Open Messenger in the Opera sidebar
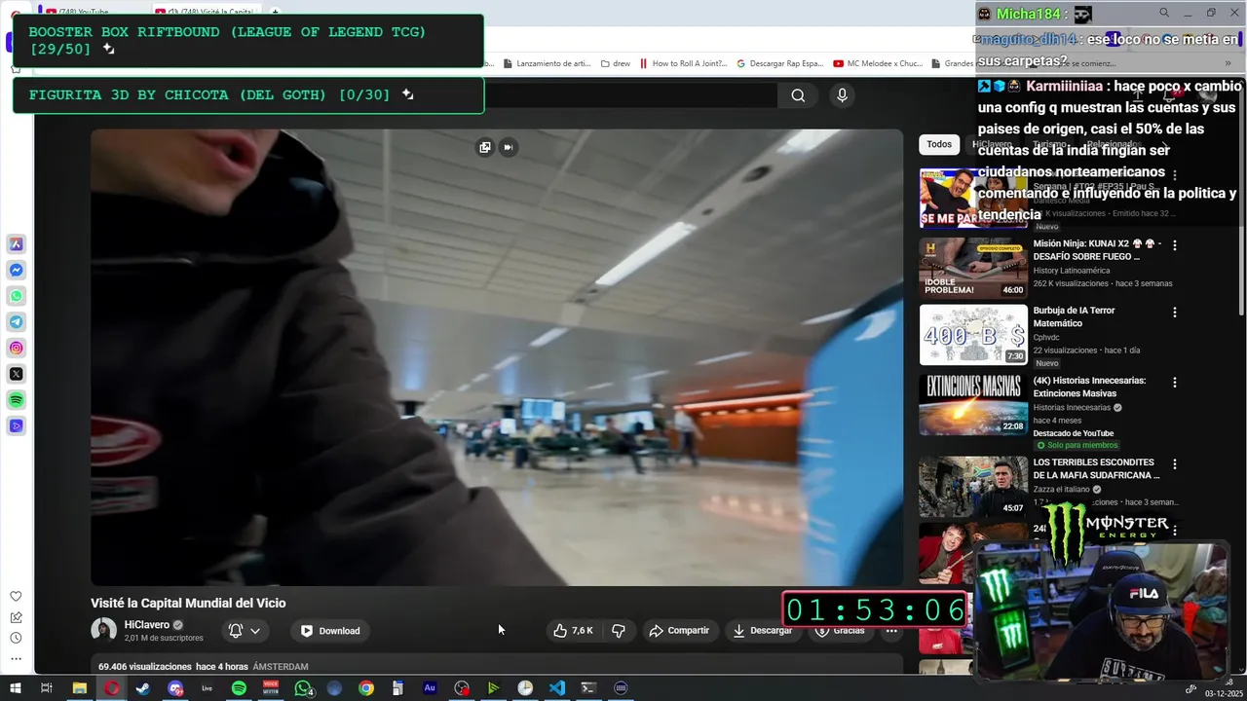1247x701 pixels. (17, 271)
